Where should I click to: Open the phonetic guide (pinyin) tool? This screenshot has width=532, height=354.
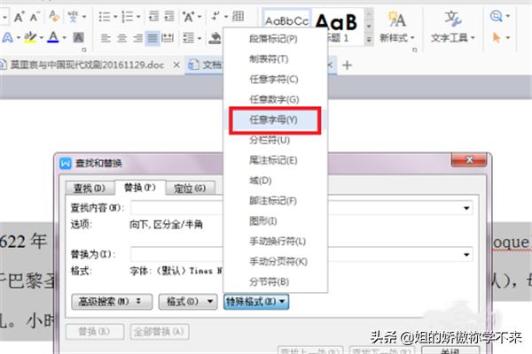[x=73, y=16]
